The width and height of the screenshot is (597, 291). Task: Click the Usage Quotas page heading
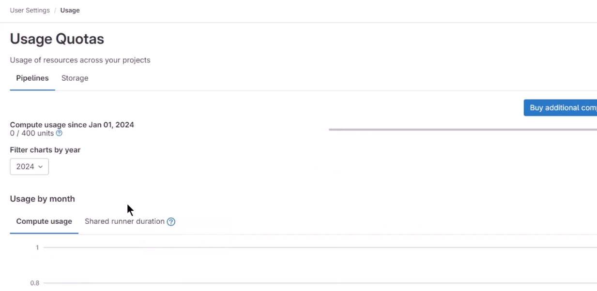point(57,39)
